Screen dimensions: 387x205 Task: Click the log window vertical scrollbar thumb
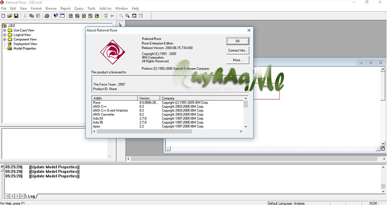click(x=383, y=186)
